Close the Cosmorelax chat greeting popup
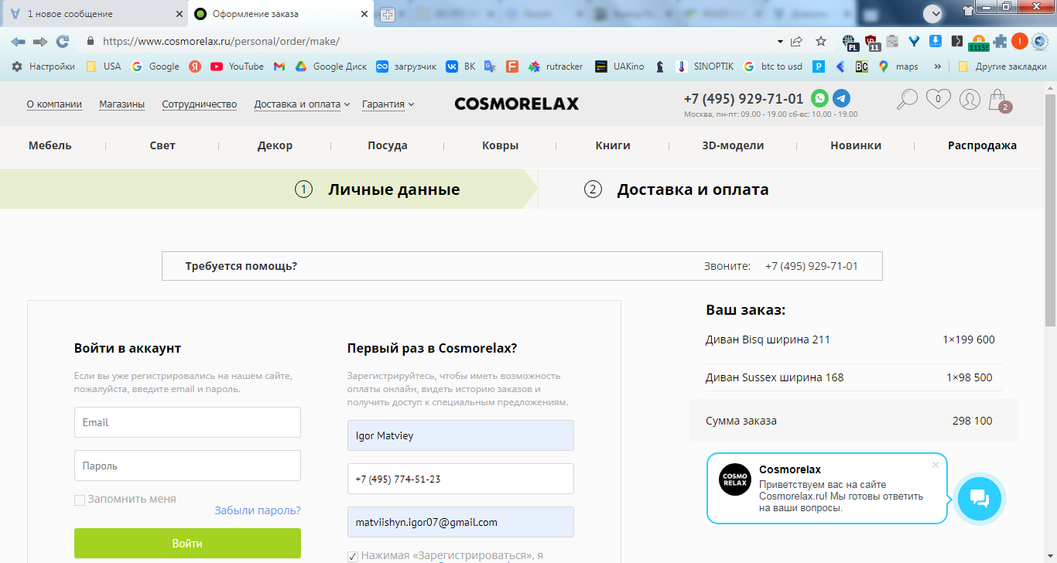The height and width of the screenshot is (563, 1057). coord(936,465)
